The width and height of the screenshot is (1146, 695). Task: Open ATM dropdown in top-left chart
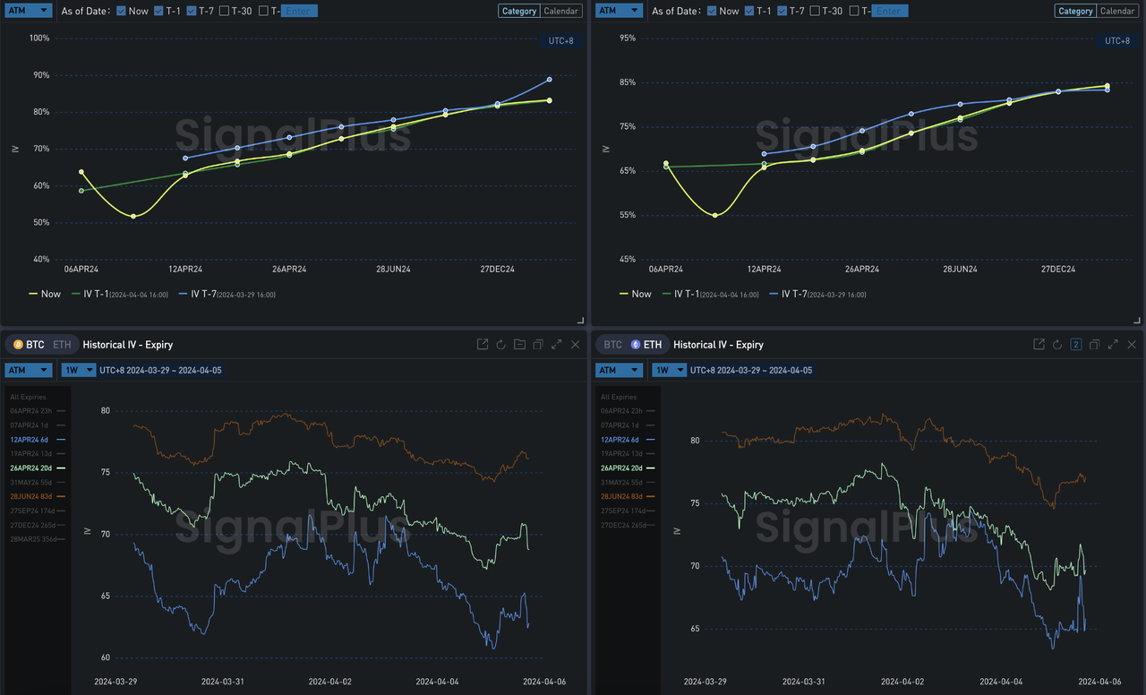point(29,11)
